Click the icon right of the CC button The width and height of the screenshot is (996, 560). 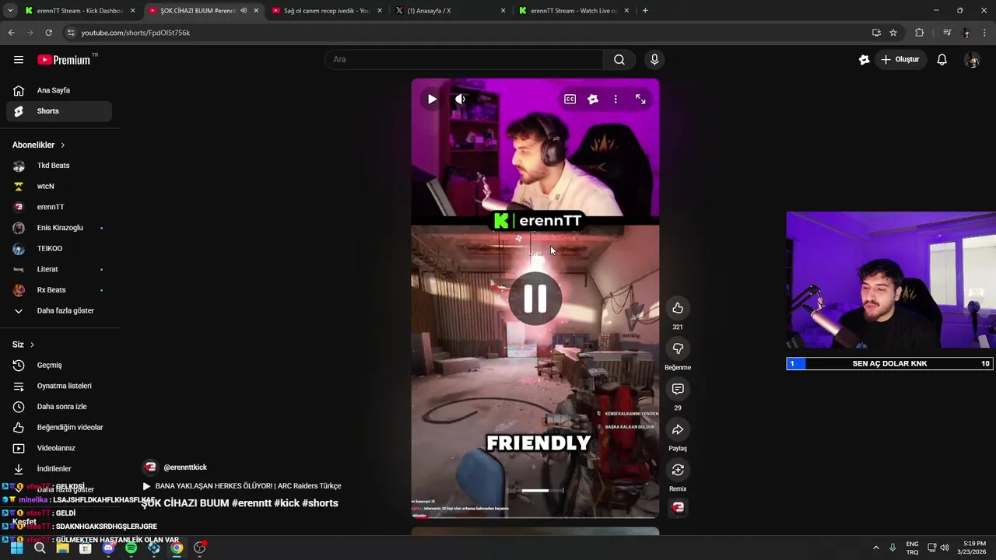pyautogui.click(x=593, y=100)
